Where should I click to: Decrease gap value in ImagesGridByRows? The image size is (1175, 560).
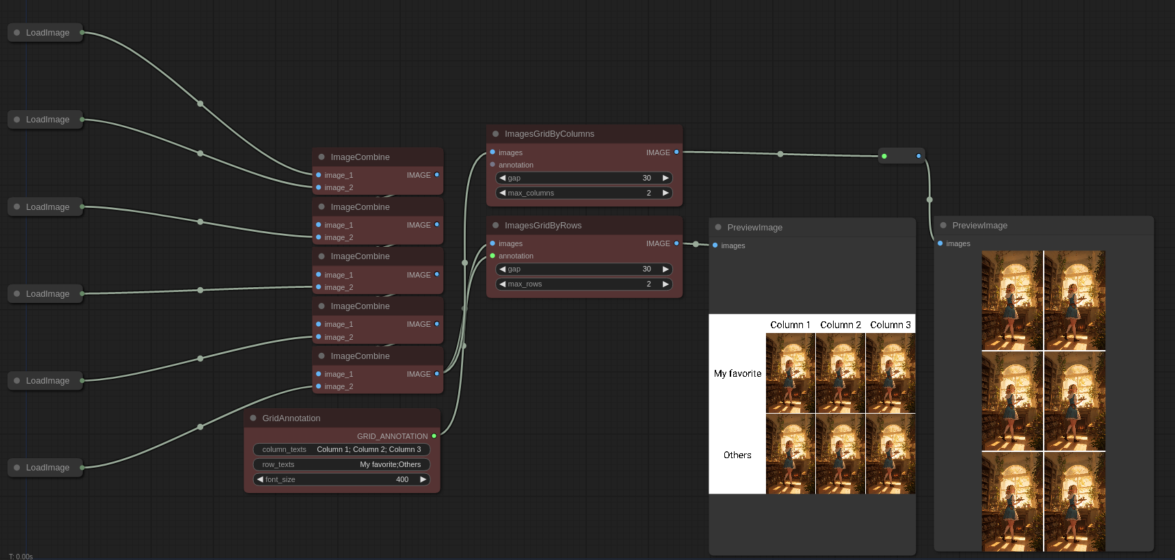click(503, 269)
